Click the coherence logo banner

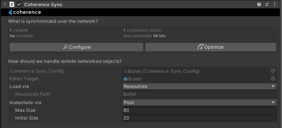25,12
